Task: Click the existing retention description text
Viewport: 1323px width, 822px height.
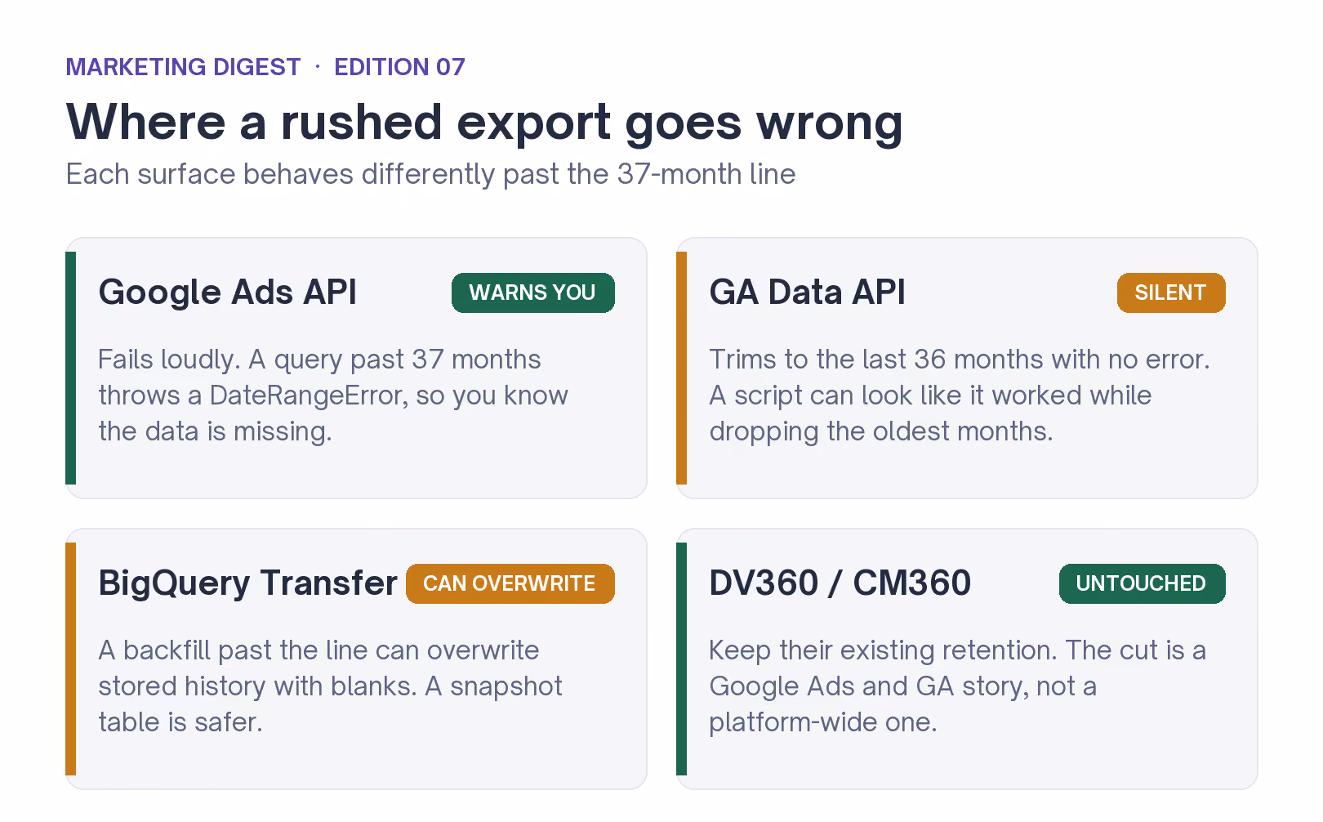Action: 957,686
